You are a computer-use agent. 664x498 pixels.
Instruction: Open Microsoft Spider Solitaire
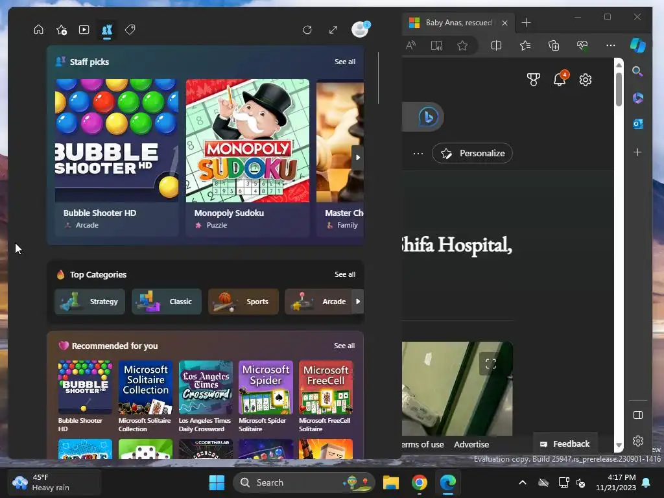pyautogui.click(x=265, y=396)
